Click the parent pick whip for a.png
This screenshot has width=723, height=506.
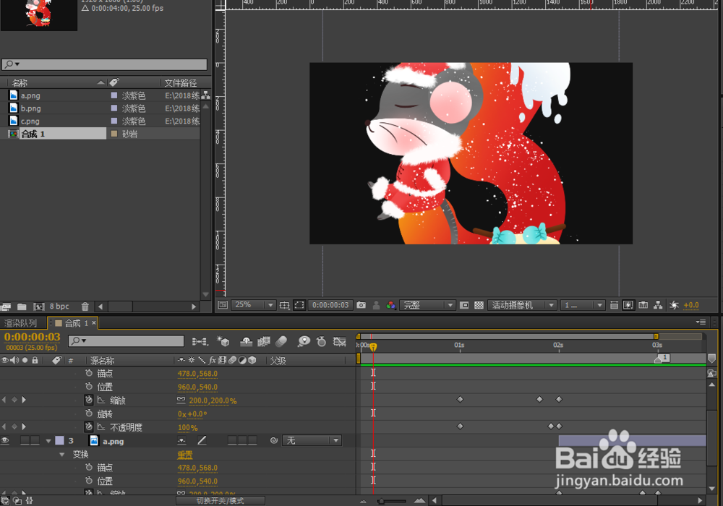click(x=274, y=440)
